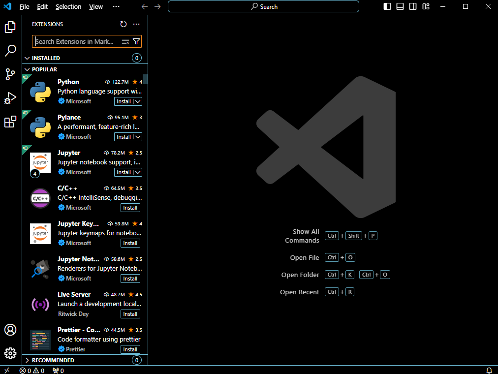
Task: Toggle the Primary Side Bar visibility
Action: [x=386, y=6]
